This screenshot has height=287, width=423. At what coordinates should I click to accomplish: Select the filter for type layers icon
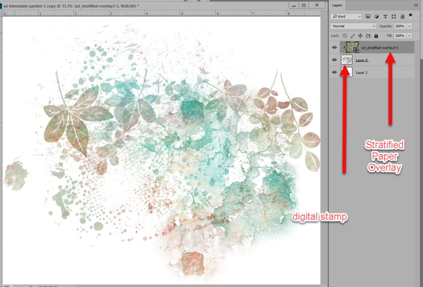coord(385,17)
